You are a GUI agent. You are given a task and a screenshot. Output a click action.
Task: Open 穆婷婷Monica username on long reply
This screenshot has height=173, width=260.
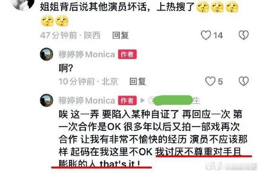tap(87, 101)
